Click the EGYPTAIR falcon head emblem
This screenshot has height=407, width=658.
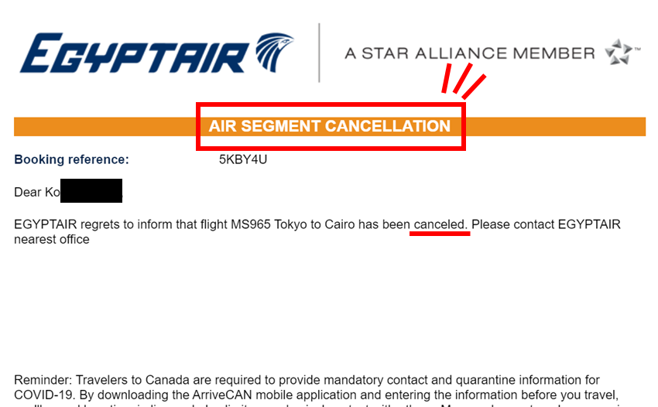(273, 52)
